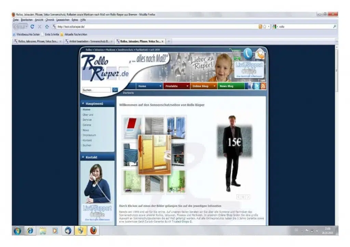Open Windows Explorer folder icon in the taskbar
Viewport: 350px width, 247px height.
tap(43, 231)
